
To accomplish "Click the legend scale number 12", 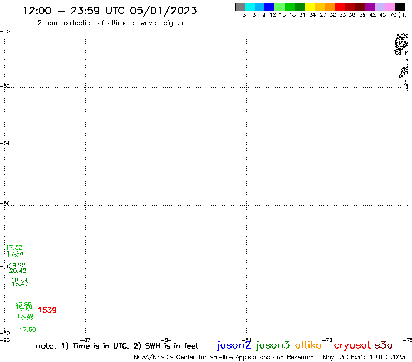I will coord(273,15).
